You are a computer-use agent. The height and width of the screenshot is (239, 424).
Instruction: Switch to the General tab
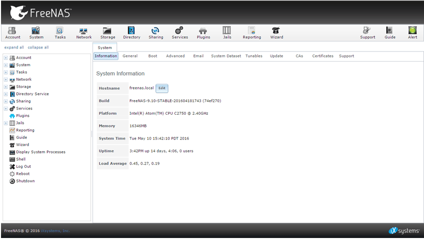click(130, 56)
